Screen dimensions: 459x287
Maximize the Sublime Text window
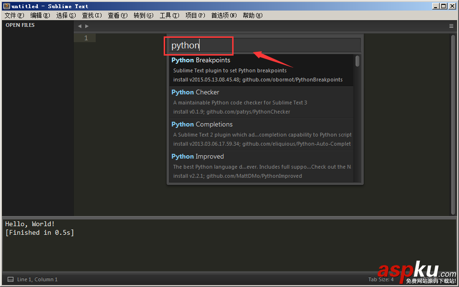444,6
